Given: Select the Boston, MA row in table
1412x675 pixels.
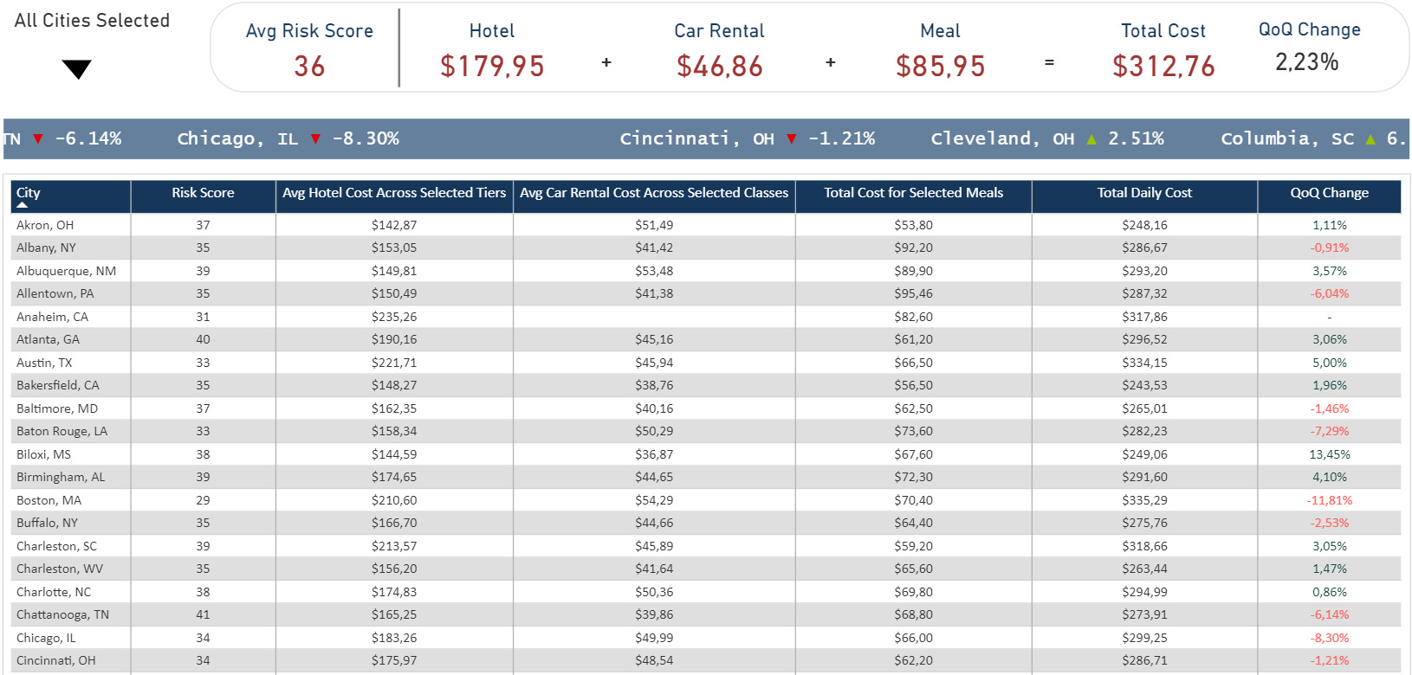Looking at the screenshot, I should tap(49, 500).
